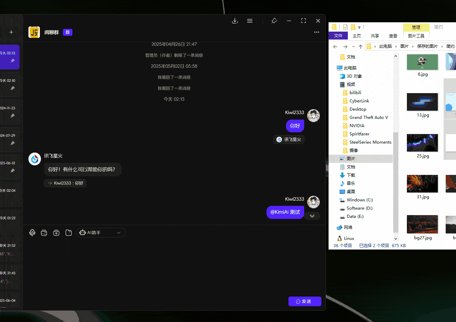Click the video play icon in input toolbar
456x322 pixels.
[56, 233]
